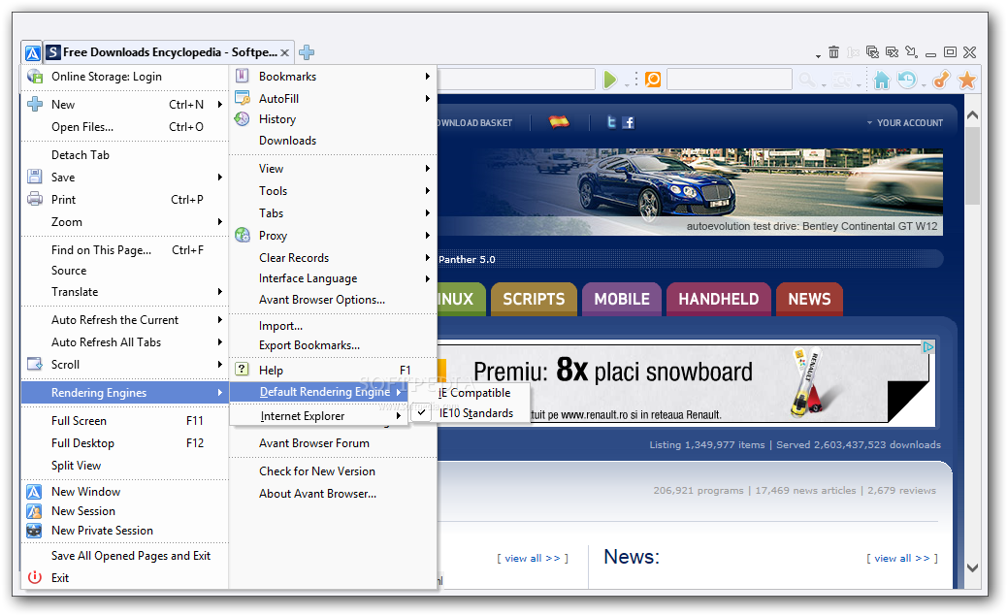Viewport: 1008px width, 616px height.
Task: Switch to the NEWS tab on Softpedia
Action: (x=809, y=299)
